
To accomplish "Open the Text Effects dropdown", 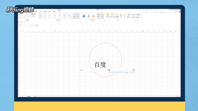I will click(101, 18).
